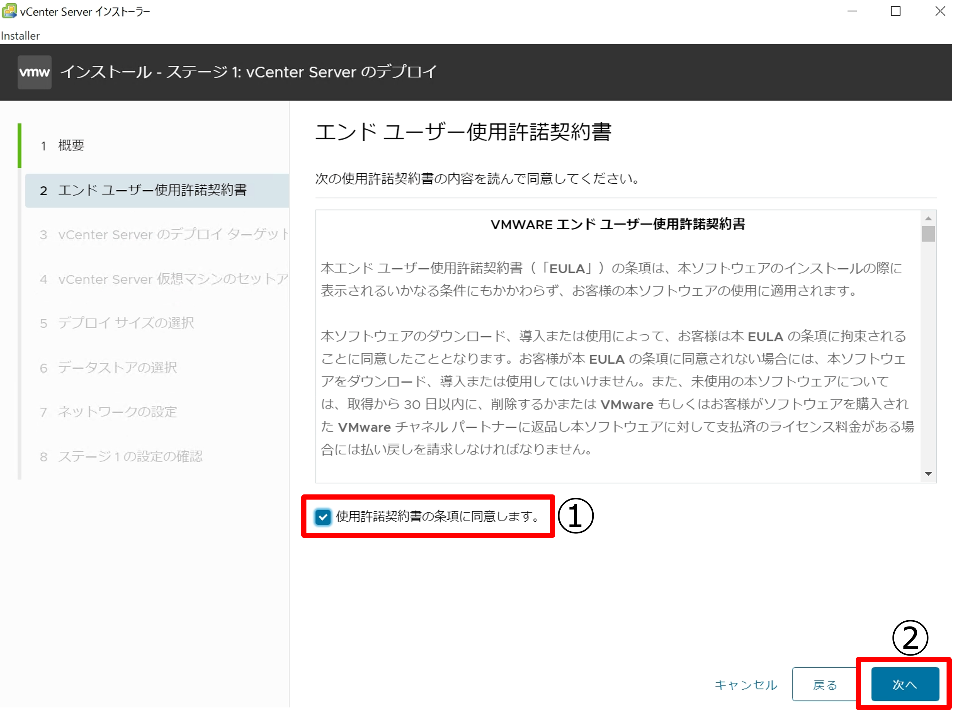Click the vCenter Server installer title bar icon
Screen dimensions: 955x710
tap(9, 11)
